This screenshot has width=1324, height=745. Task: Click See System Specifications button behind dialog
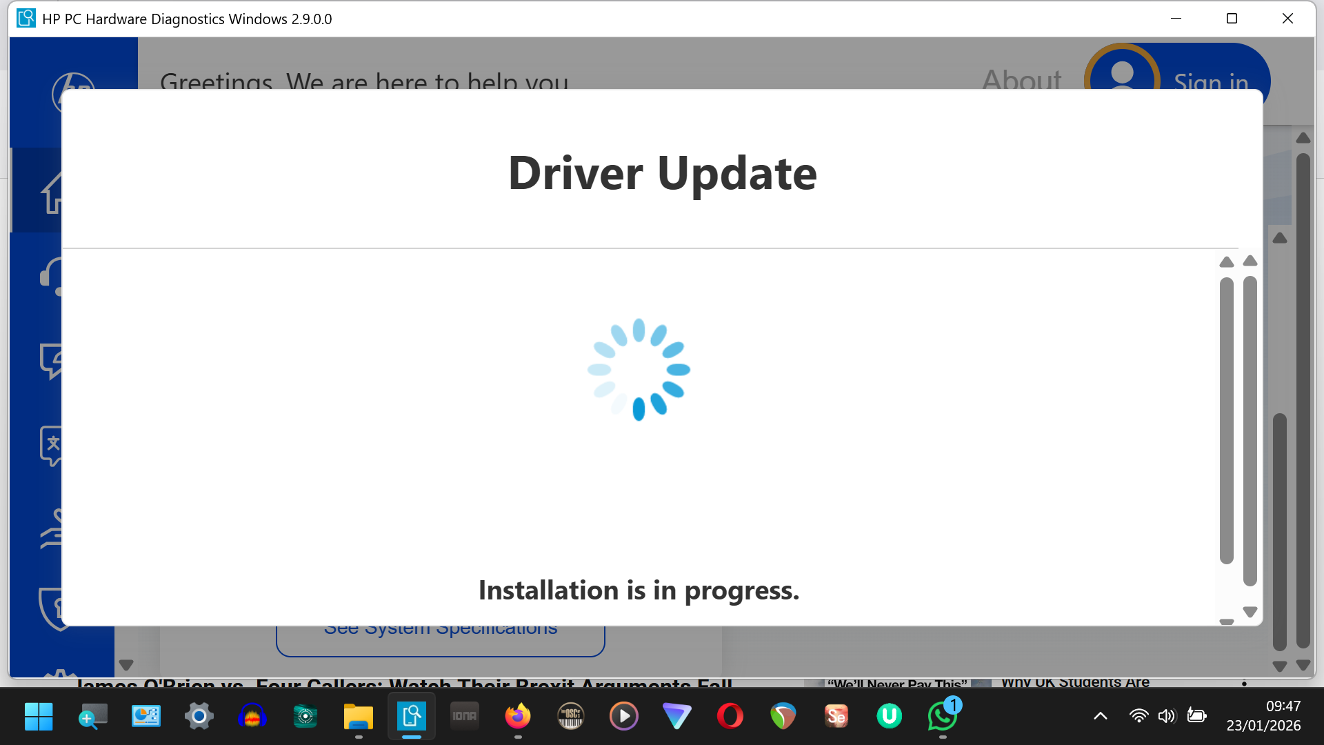tap(441, 640)
